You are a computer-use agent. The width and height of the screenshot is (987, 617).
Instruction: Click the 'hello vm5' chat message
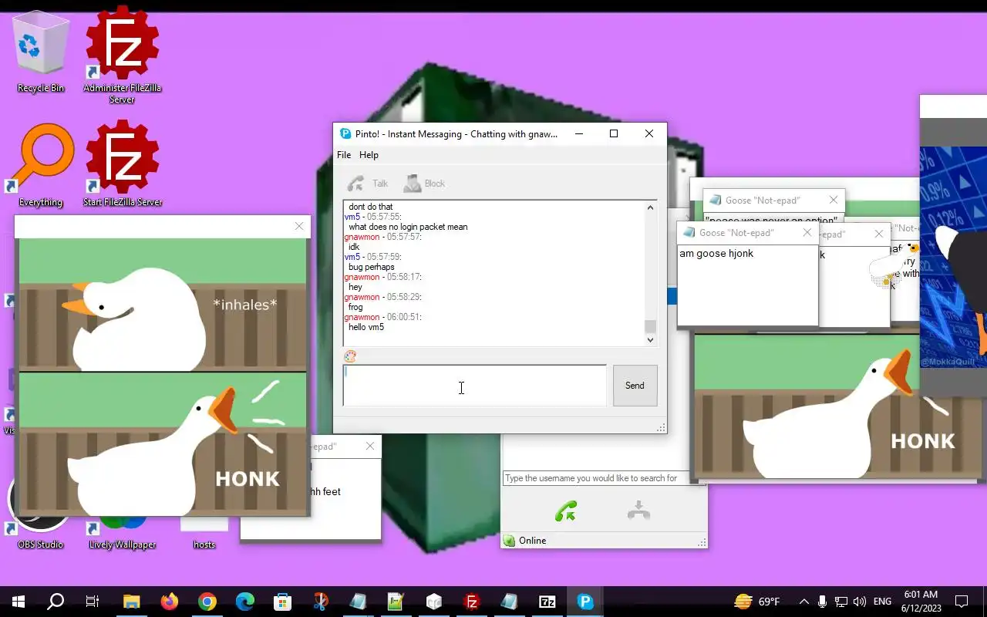click(x=366, y=327)
